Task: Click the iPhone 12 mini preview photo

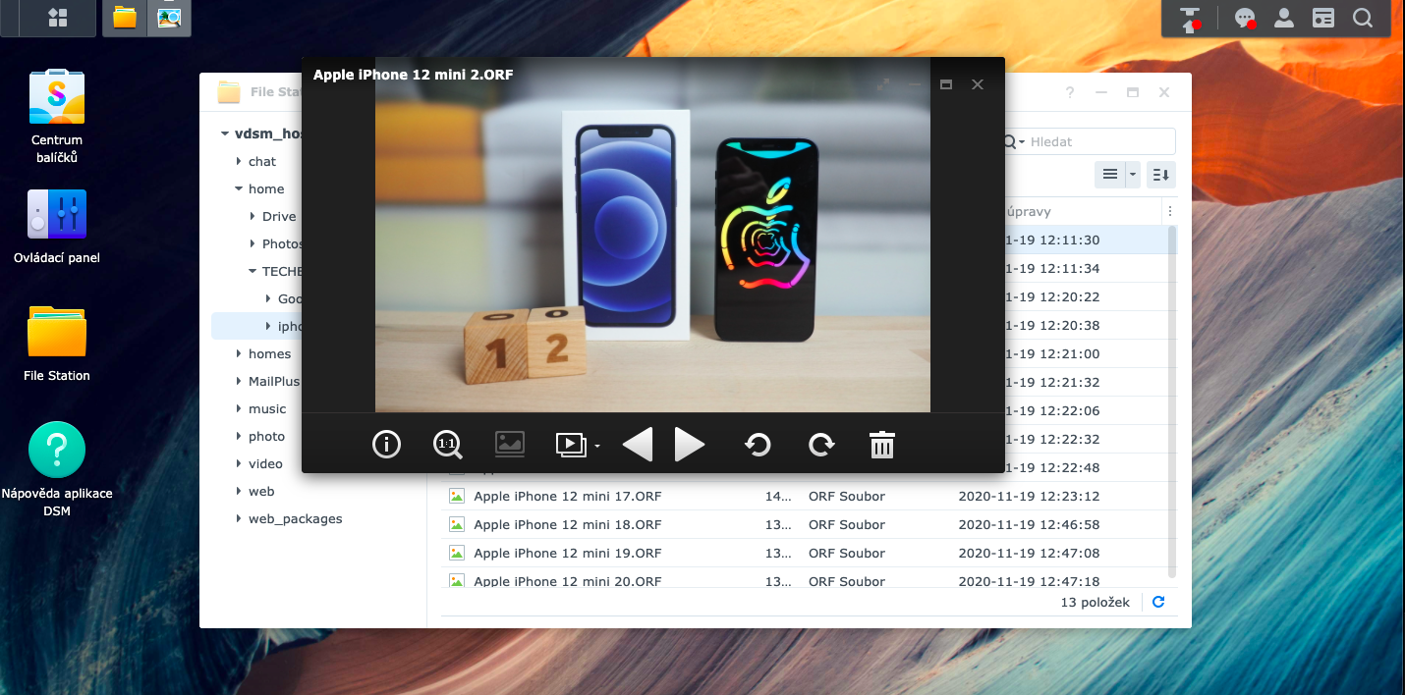Action: [652, 235]
